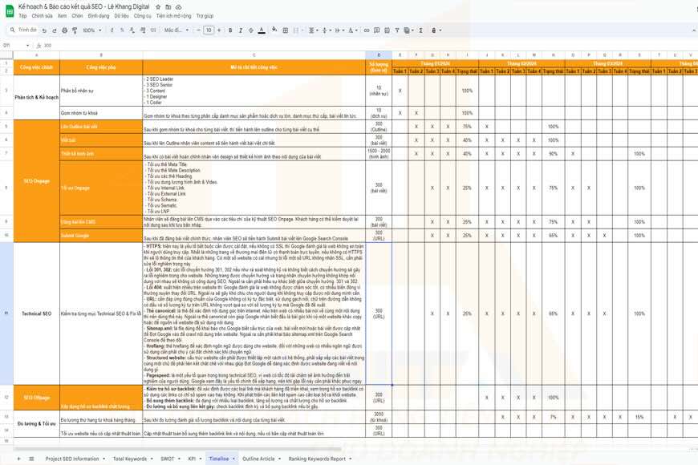698x465 pixels.
Task: Decrease decimal places button
Action: click(x=132, y=30)
